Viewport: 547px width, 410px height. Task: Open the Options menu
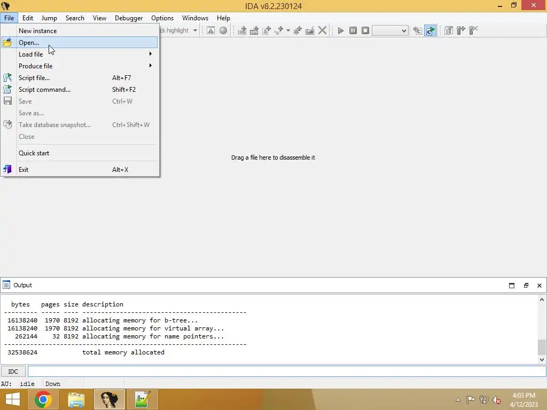pos(162,18)
